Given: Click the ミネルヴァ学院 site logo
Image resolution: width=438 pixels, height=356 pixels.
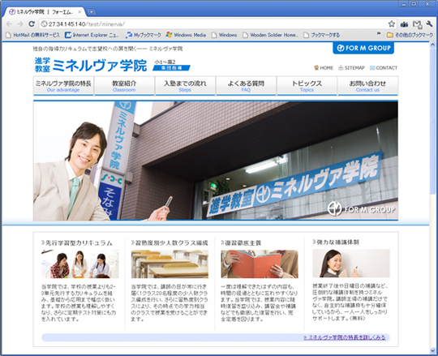Looking at the screenshot, I should [91, 65].
